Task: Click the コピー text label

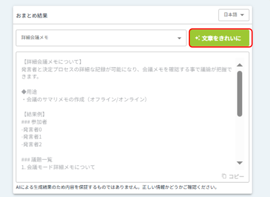Action: point(236,176)
